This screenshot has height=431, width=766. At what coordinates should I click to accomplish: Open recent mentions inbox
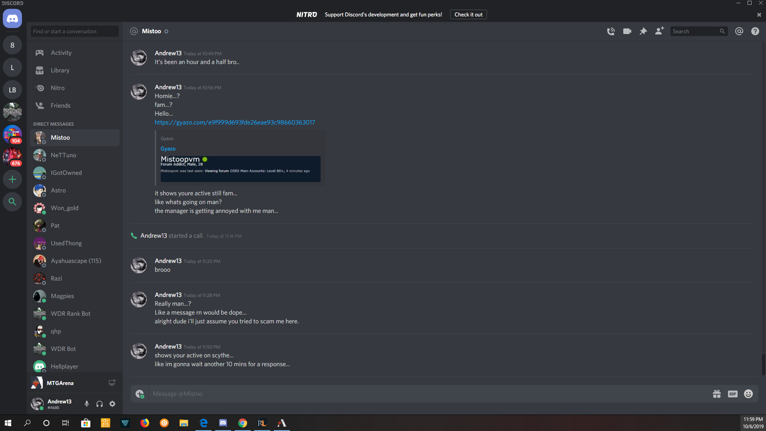pos(739,31)
